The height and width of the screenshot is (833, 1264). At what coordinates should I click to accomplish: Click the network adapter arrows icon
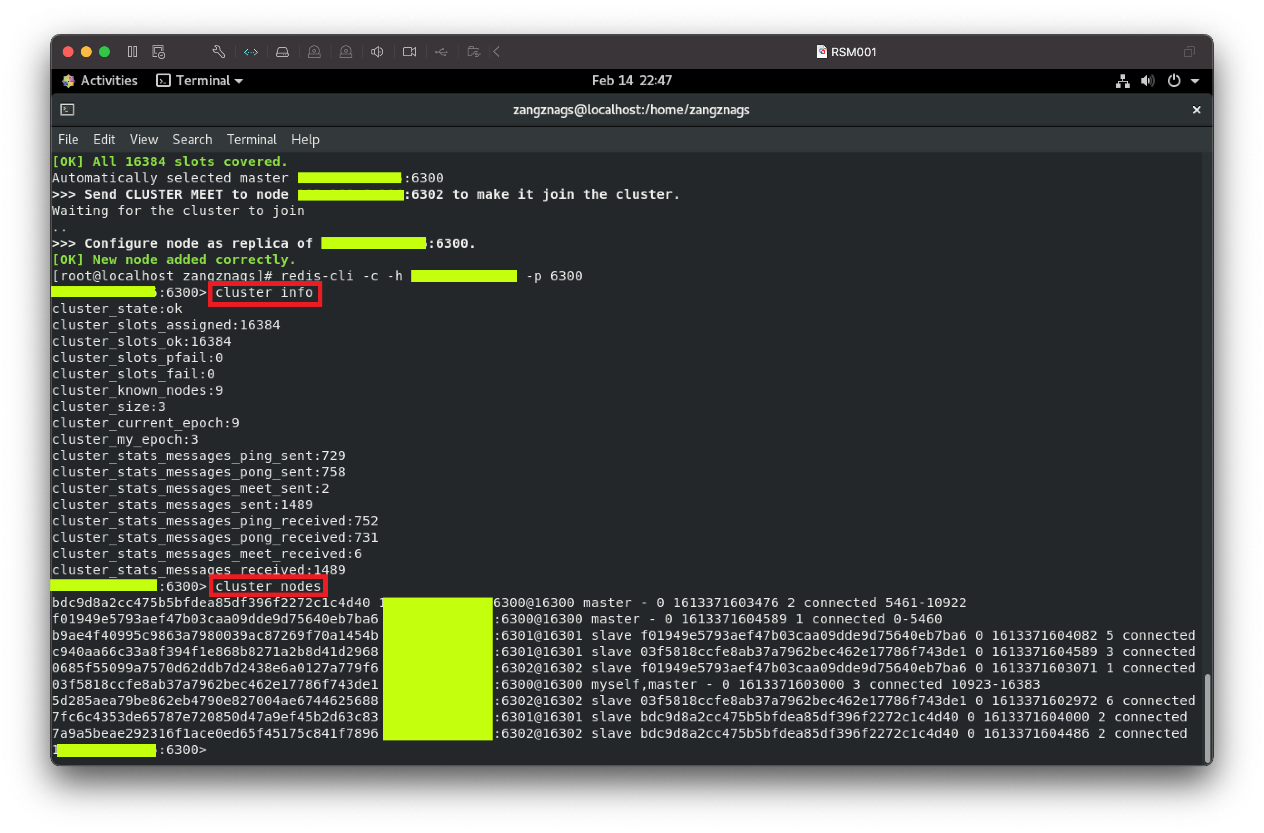pyautogui.click(x=251, y=52)
